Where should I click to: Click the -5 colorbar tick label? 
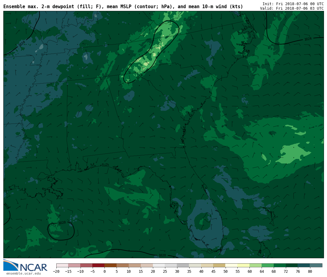[x=92, y=271]
